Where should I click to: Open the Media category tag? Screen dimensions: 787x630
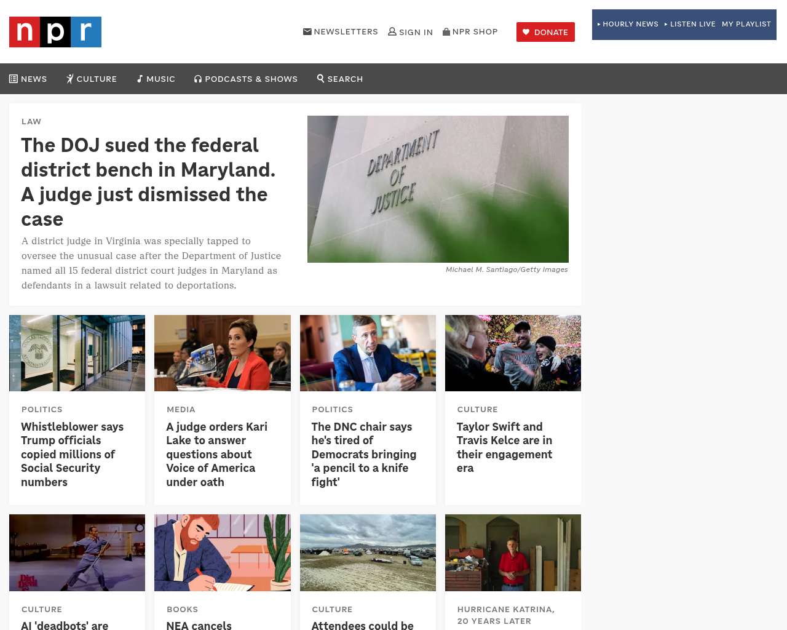(181, 409)
